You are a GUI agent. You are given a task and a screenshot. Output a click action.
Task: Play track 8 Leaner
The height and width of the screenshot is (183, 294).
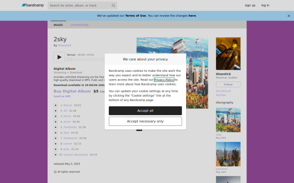tap(56, 143)
